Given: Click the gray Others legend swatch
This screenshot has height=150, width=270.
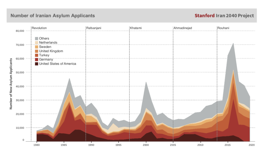Looking at the screenshot, I should click(x=37, y=38).
